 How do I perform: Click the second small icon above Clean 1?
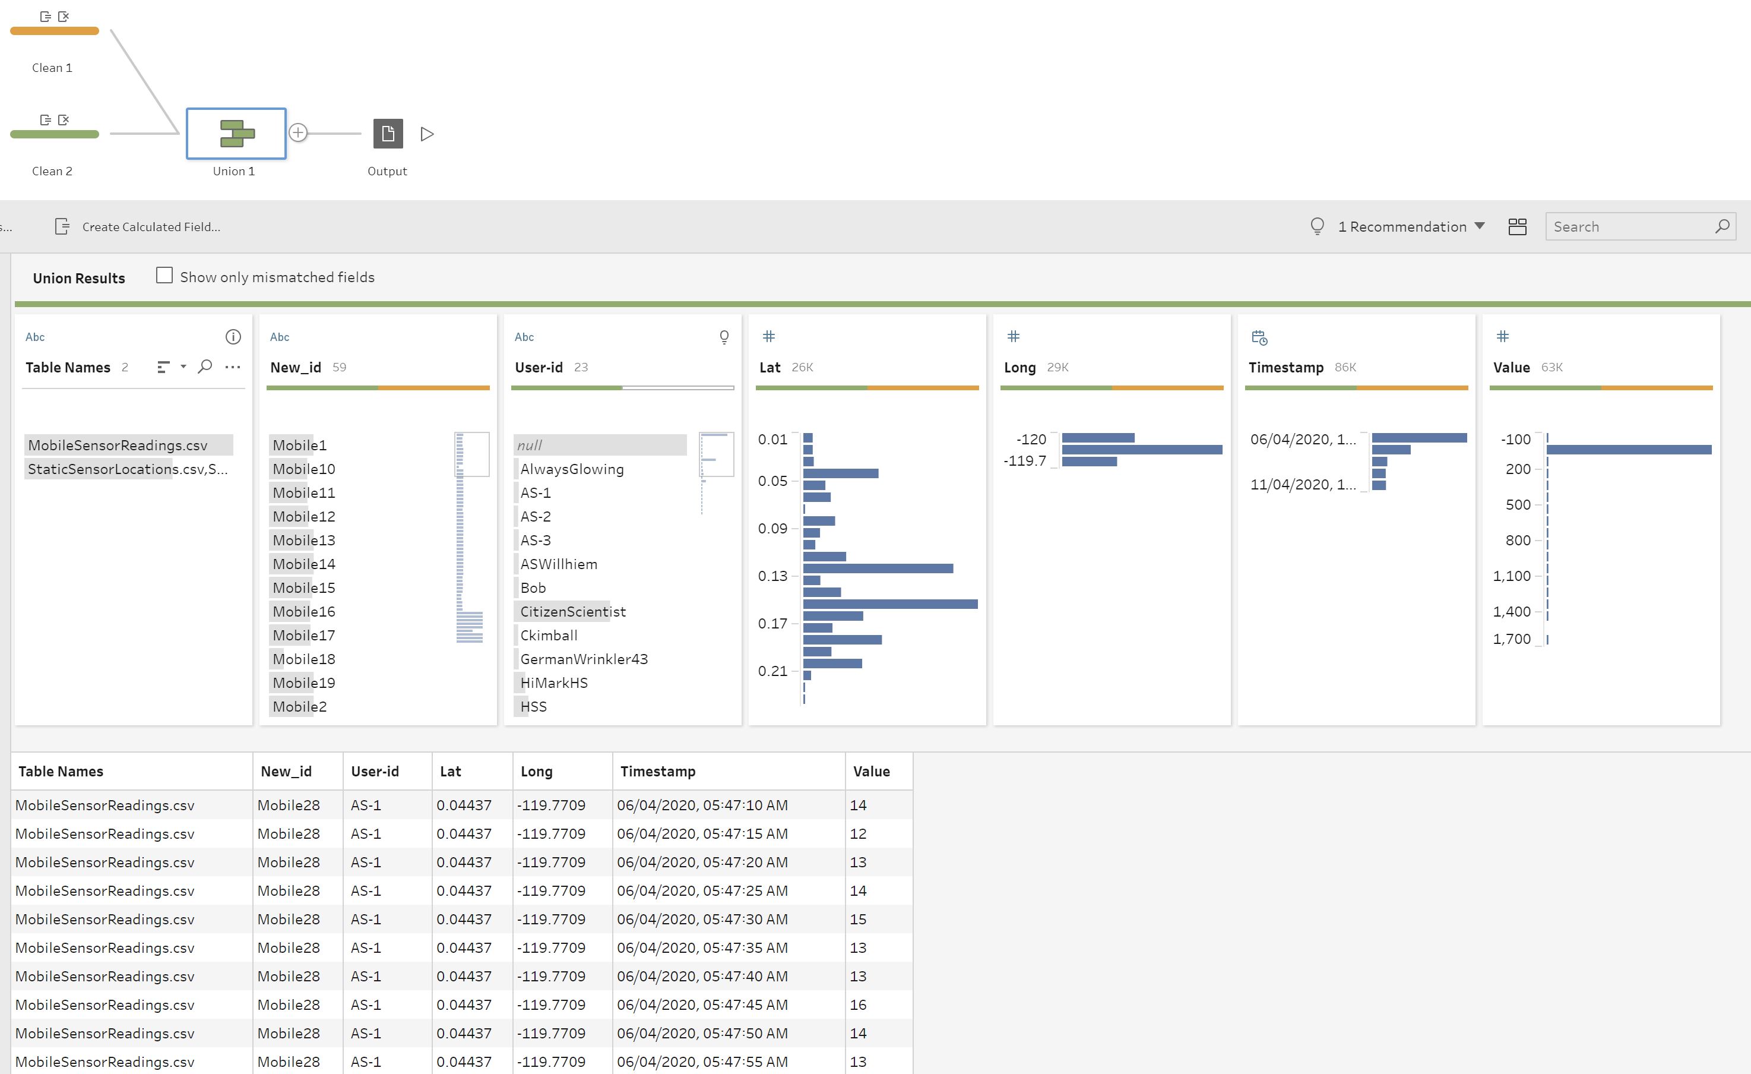pos(64,17)
